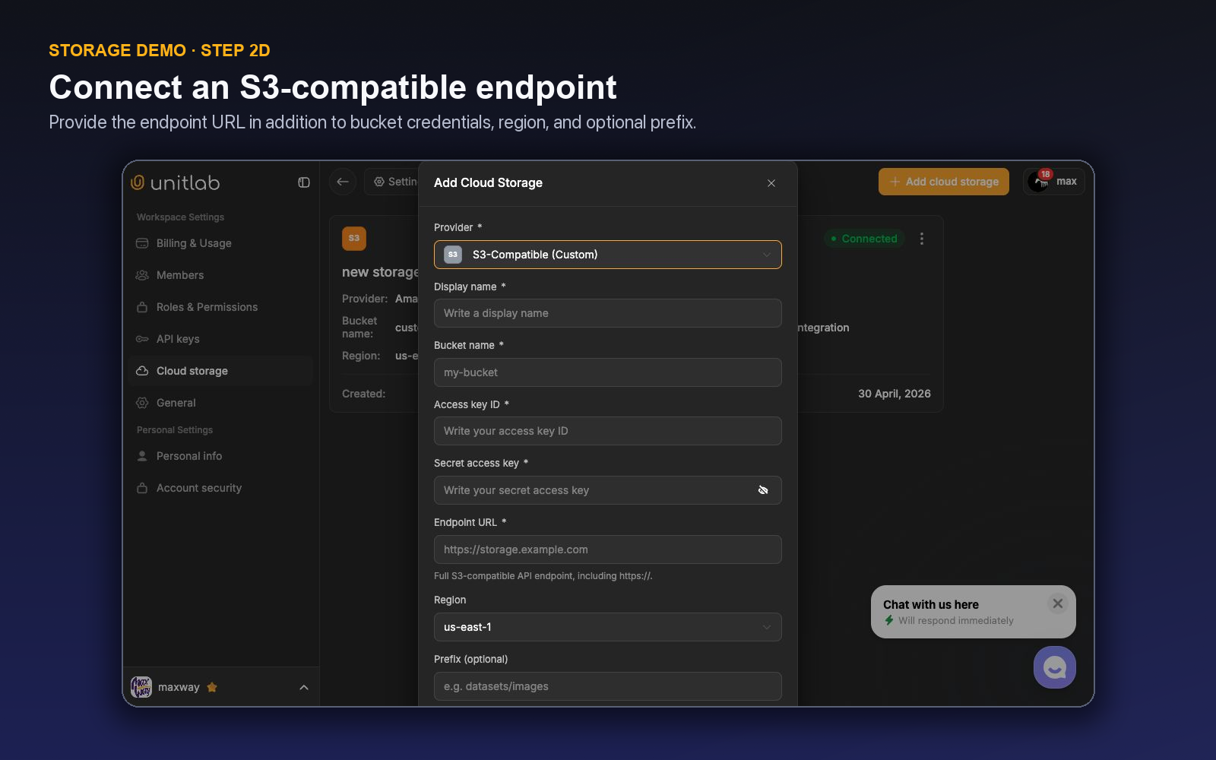Toggle secret key visibility eye icon
Image resolution: width=1216 pixels, height=760 pixels.
pyautogui.click(x=763, y=490)
